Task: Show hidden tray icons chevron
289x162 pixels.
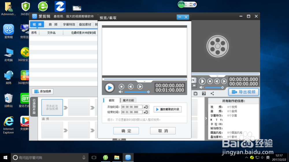Action: (247, 157)
